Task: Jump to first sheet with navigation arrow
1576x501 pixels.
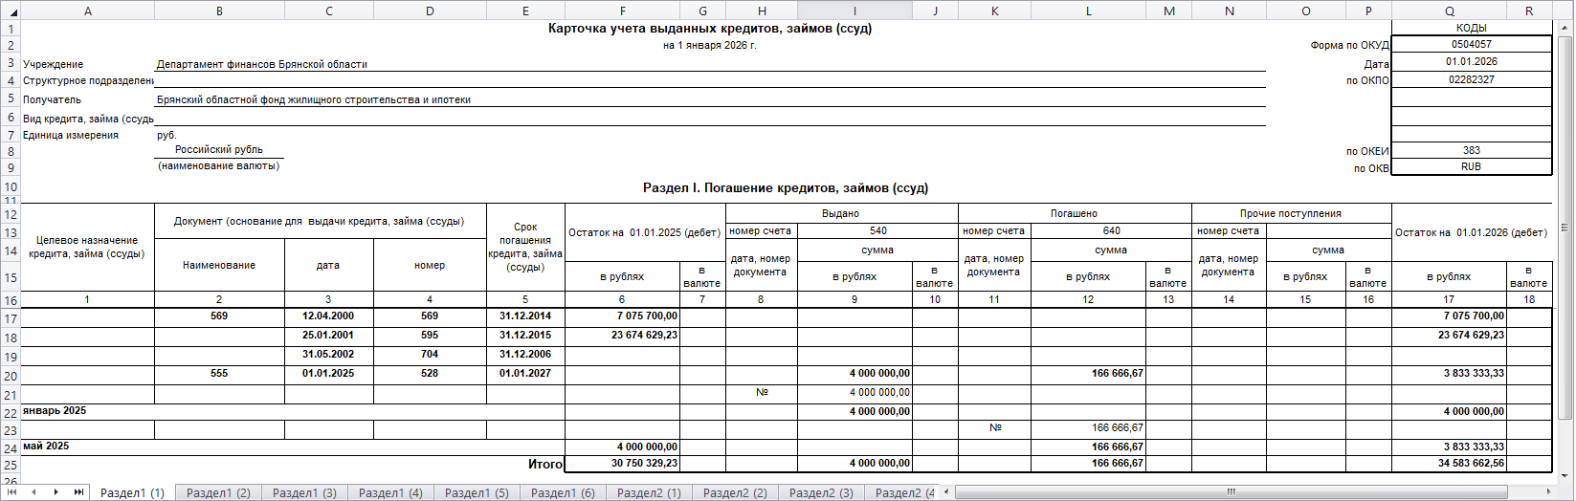Action: click(x=11, y=492)
